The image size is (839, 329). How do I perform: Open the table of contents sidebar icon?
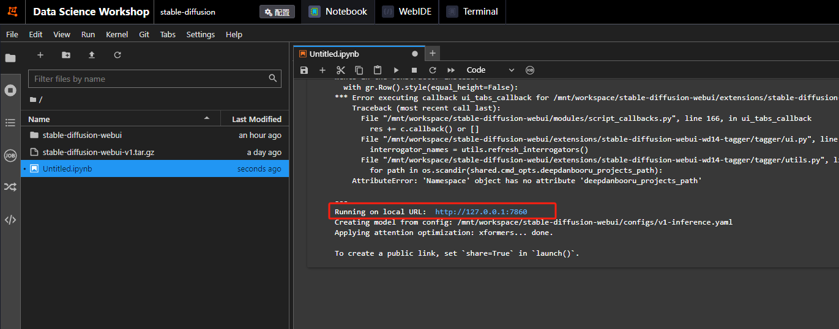coord(10,123)
